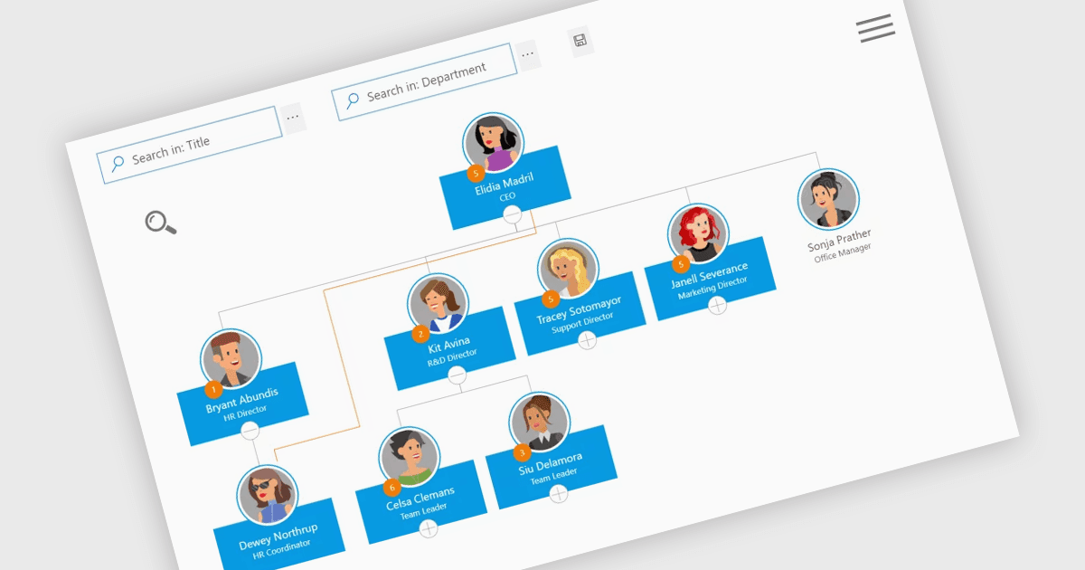The width and height of the screenshot is (1085, 570).
Task: Open ellipsis options beside Title search
Action: tap(292, 118)
